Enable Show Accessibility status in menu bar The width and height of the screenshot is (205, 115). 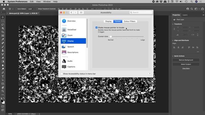pyautogui.click(x=61, y=74)
